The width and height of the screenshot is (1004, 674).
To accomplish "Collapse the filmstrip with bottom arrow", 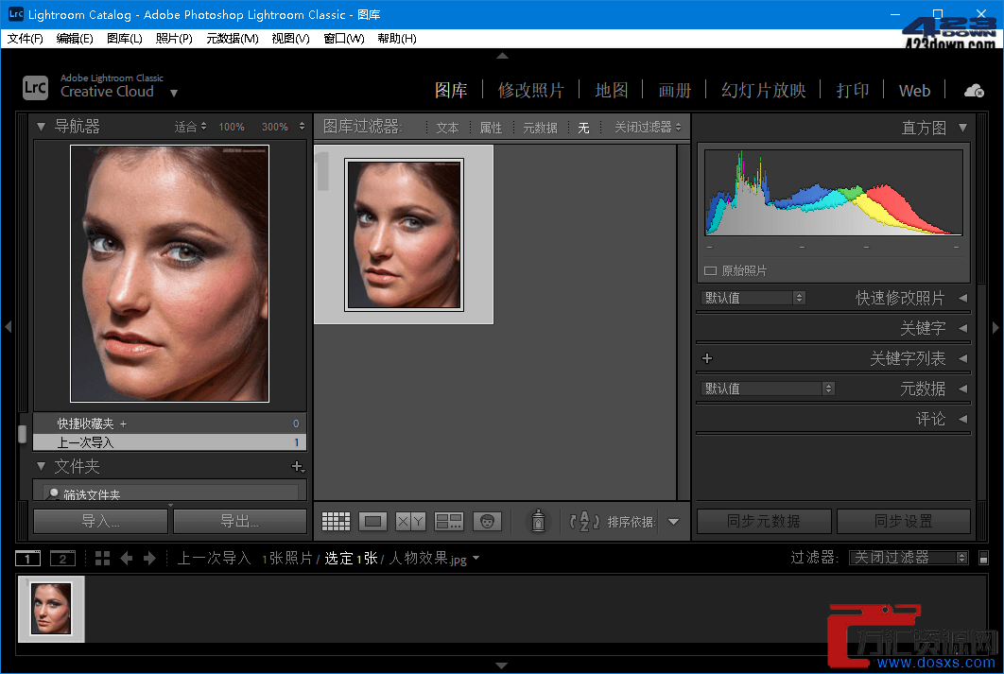I will click(503, 665).
